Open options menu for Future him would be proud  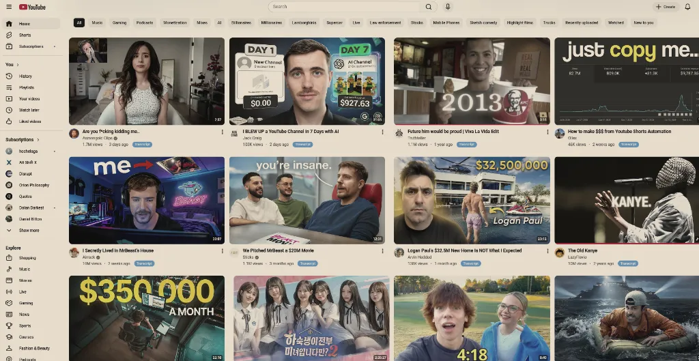tap(547, 132)
